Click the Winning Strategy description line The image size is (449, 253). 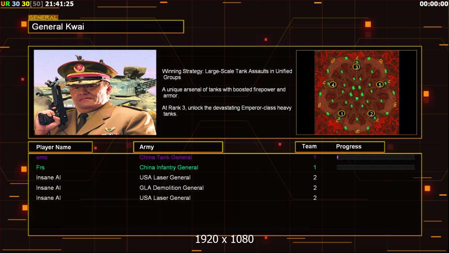[x=227, y=74]
